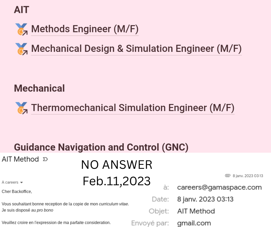Click medal icon beside Thermomechanical Simulation Engineer
The image size is (271, 227).
point(21,108)
